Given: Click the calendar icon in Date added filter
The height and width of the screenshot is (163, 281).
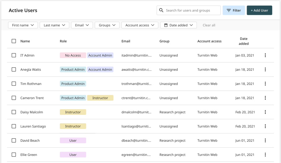Looking at the screenshot, I should point(166,25).
